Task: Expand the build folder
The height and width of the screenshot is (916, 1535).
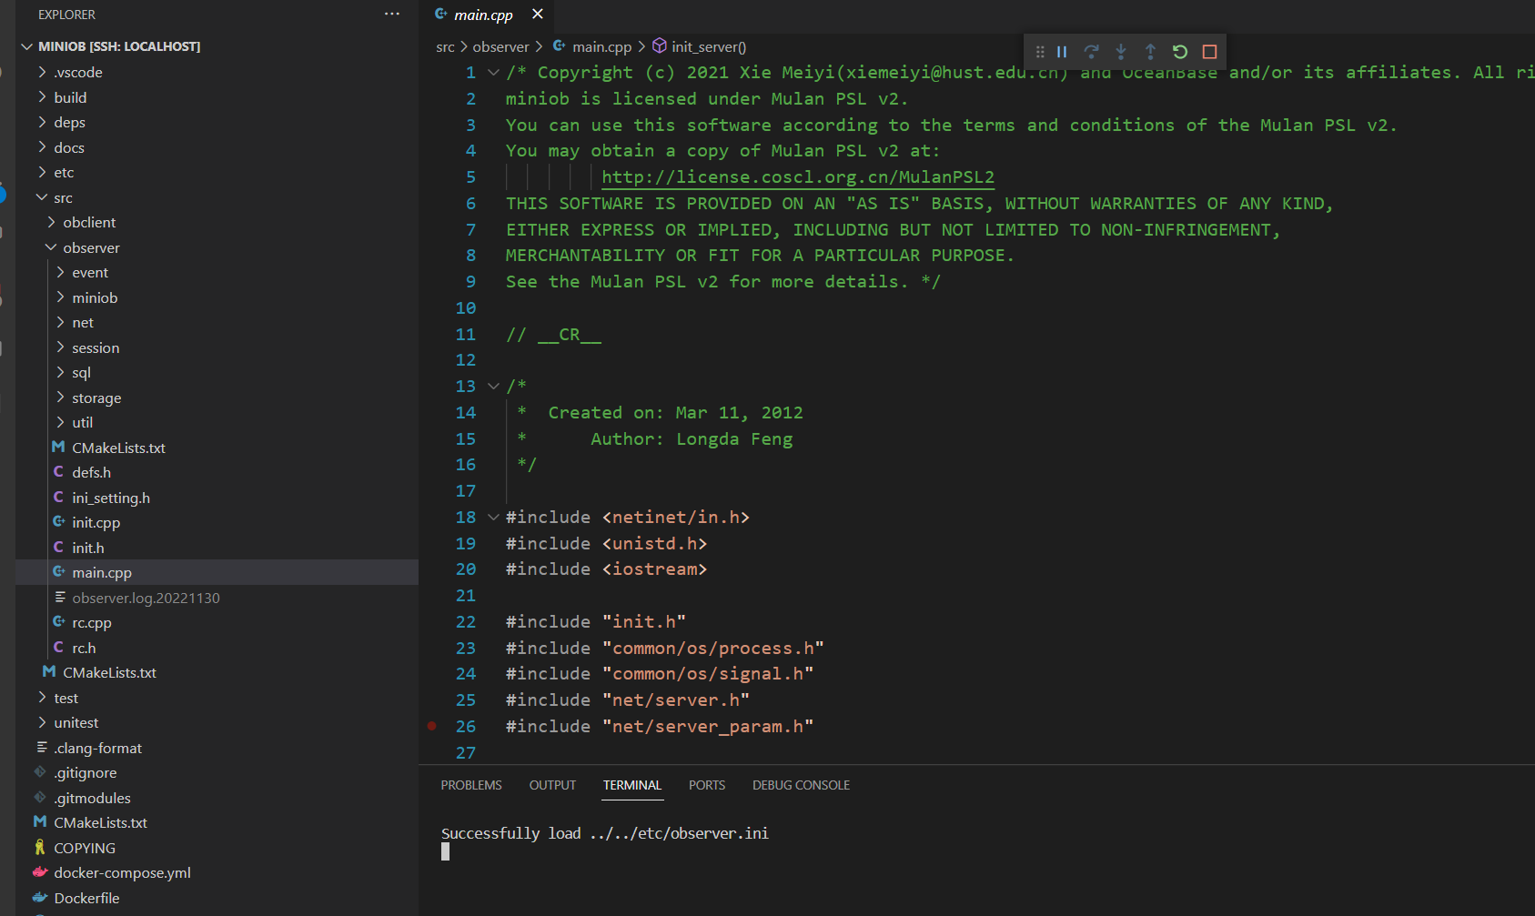Action: (70, 97)
